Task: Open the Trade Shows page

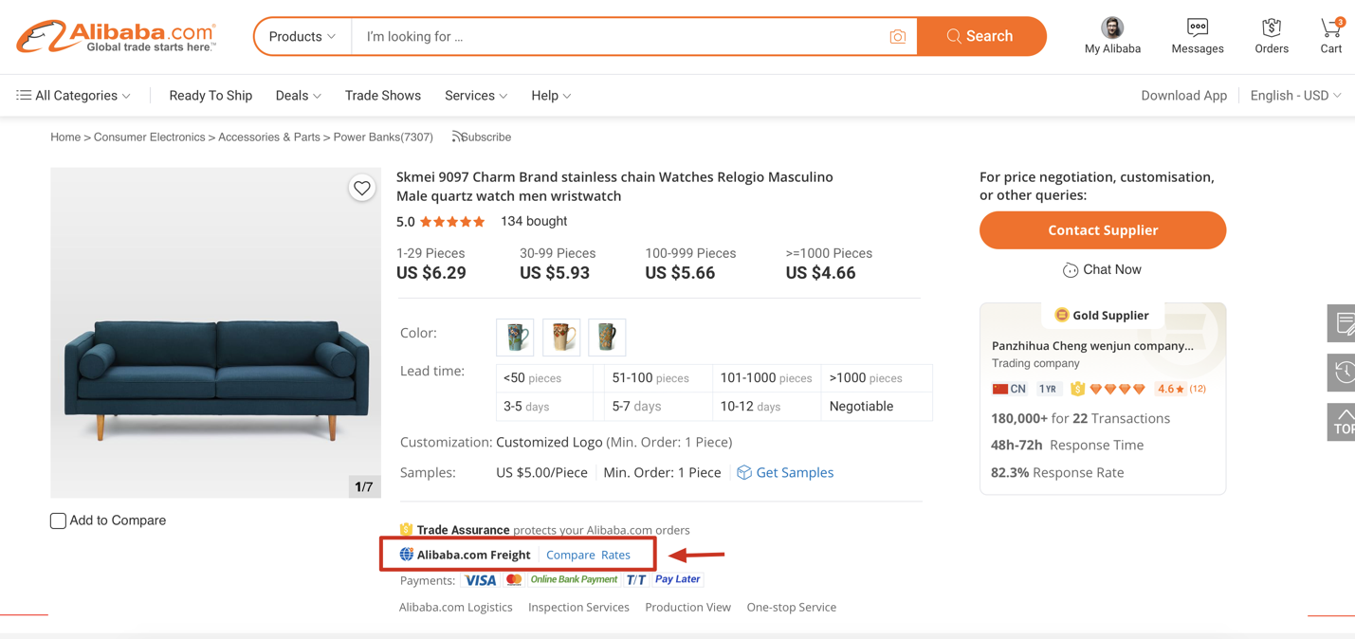Action: [383, 96]
